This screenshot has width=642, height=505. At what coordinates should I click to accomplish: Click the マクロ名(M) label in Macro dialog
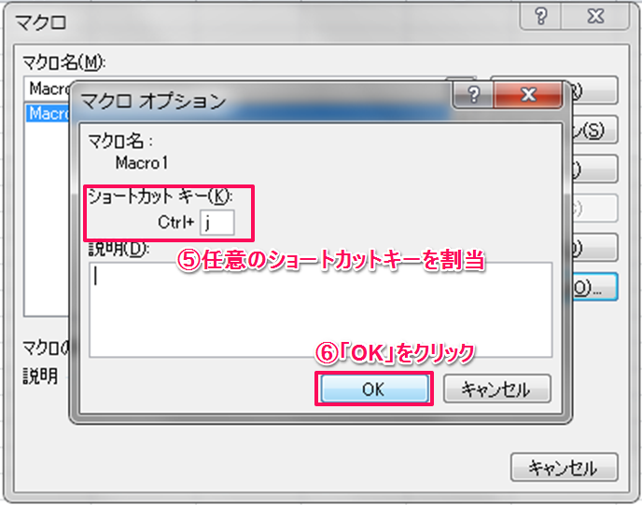click(x=63, y=62)
